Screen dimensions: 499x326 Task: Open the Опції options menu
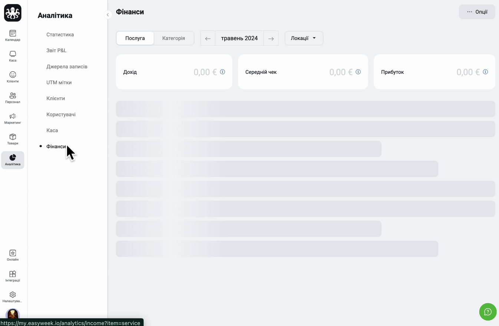[477, 12]
